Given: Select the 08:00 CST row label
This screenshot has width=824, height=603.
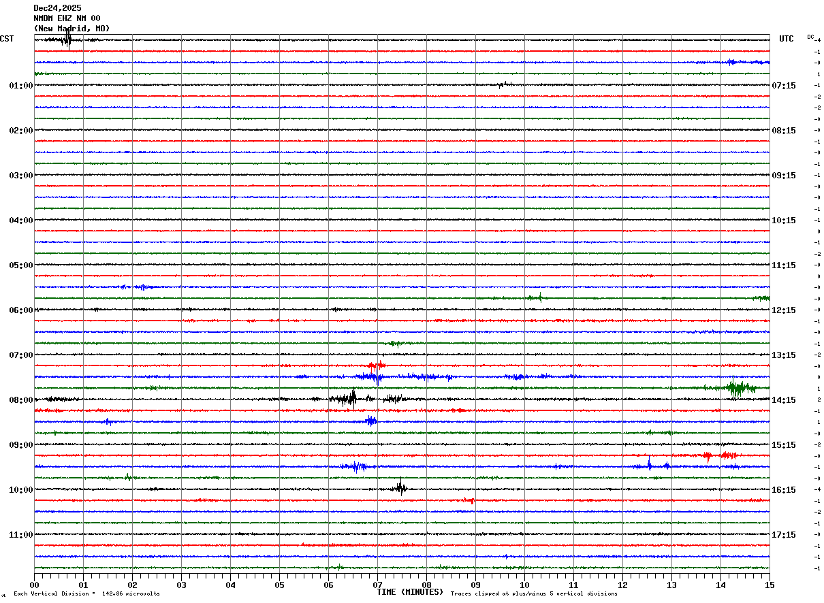Looking at the screenshot, I should click(20, 400).
